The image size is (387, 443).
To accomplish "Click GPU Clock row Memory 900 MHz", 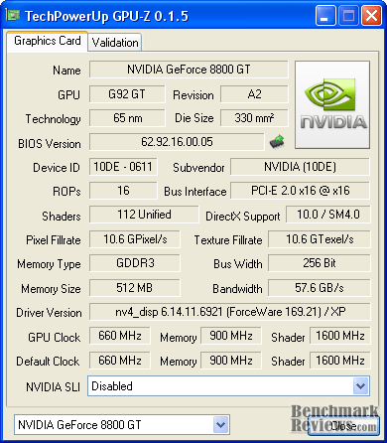I will 231,336.
